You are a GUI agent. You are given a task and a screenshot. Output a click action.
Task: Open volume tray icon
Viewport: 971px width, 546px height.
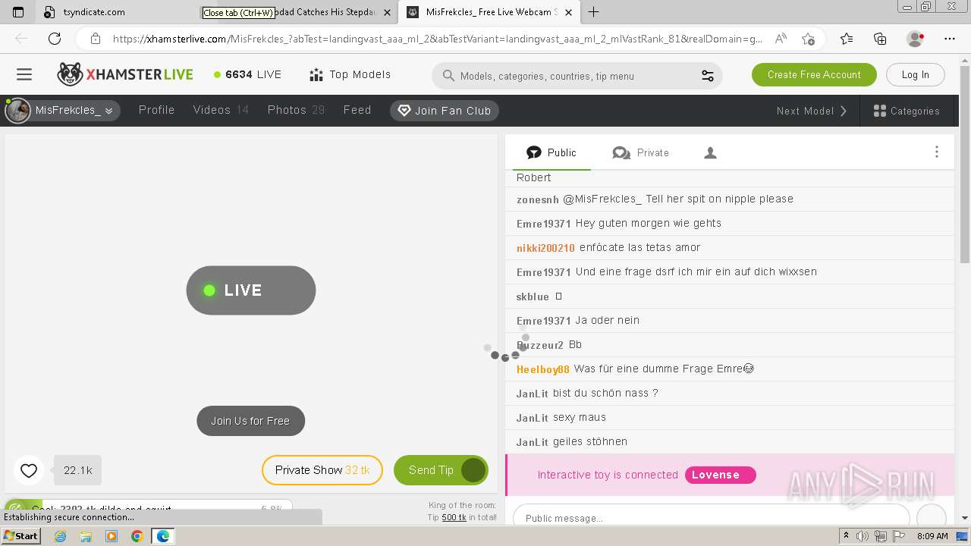(863, 536)
